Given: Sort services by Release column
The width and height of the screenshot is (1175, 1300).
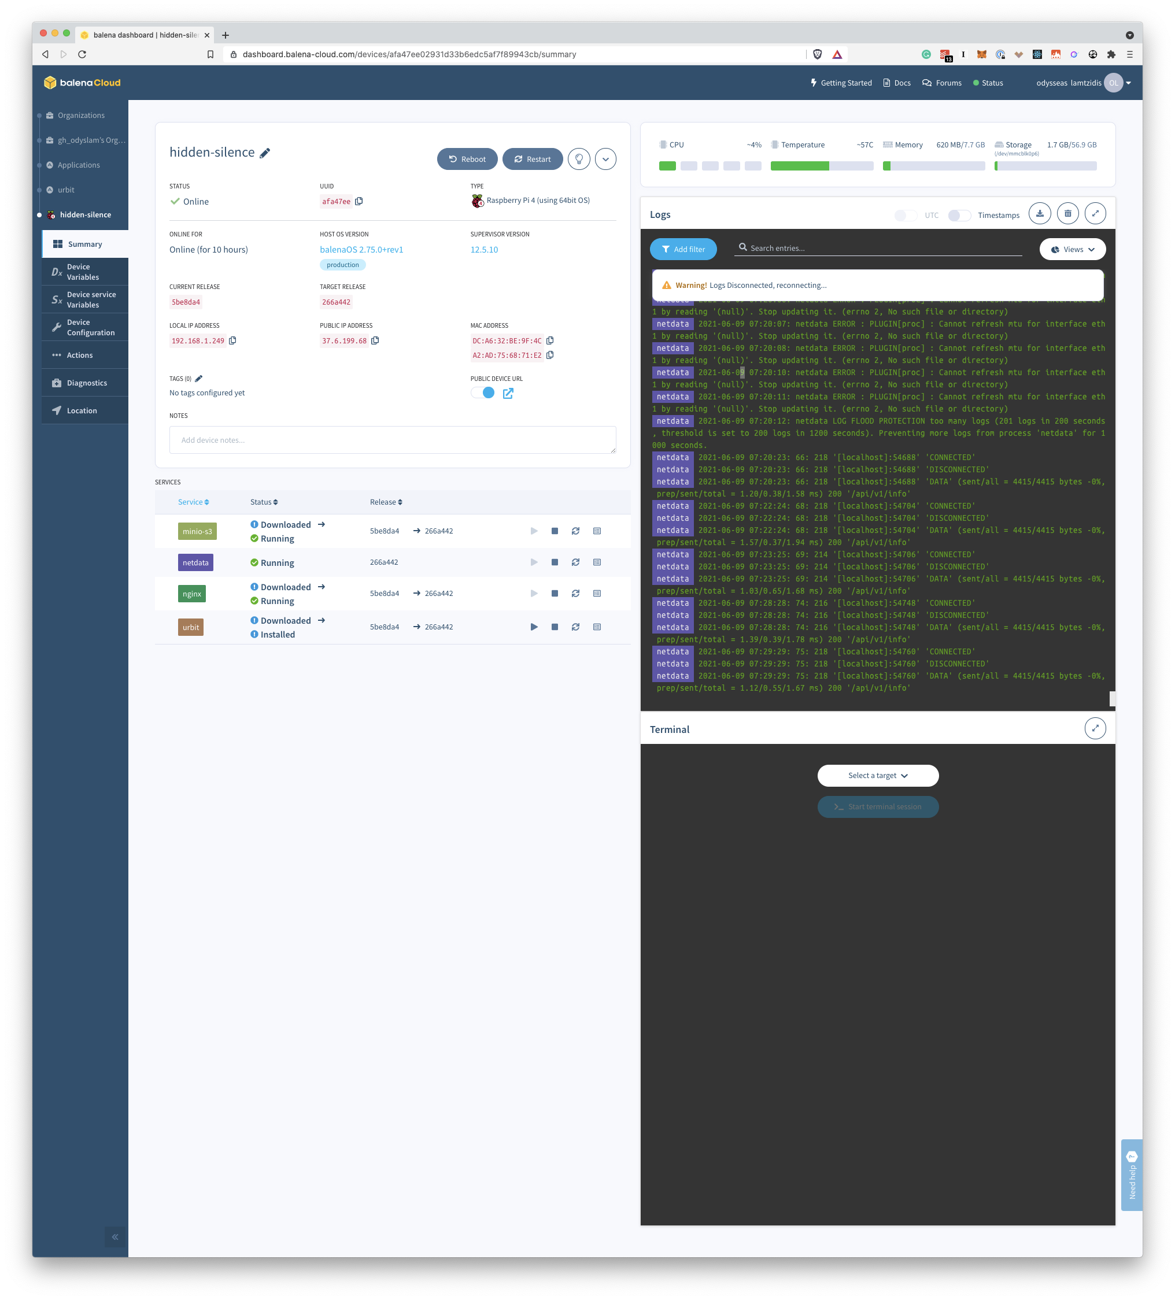Looking at the screenshot, I should pyautogui.click(x=386, y=502).
